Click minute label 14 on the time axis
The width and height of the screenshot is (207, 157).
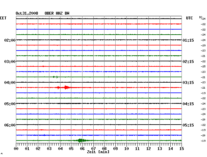170,149
